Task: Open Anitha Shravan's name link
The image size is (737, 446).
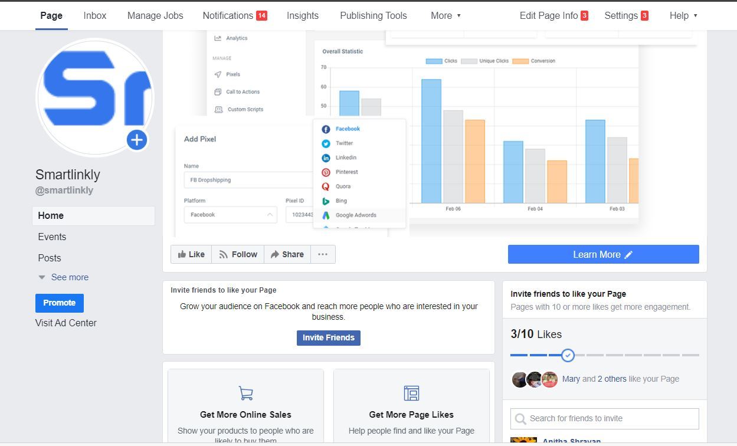Action: click(x=572, y=441)
